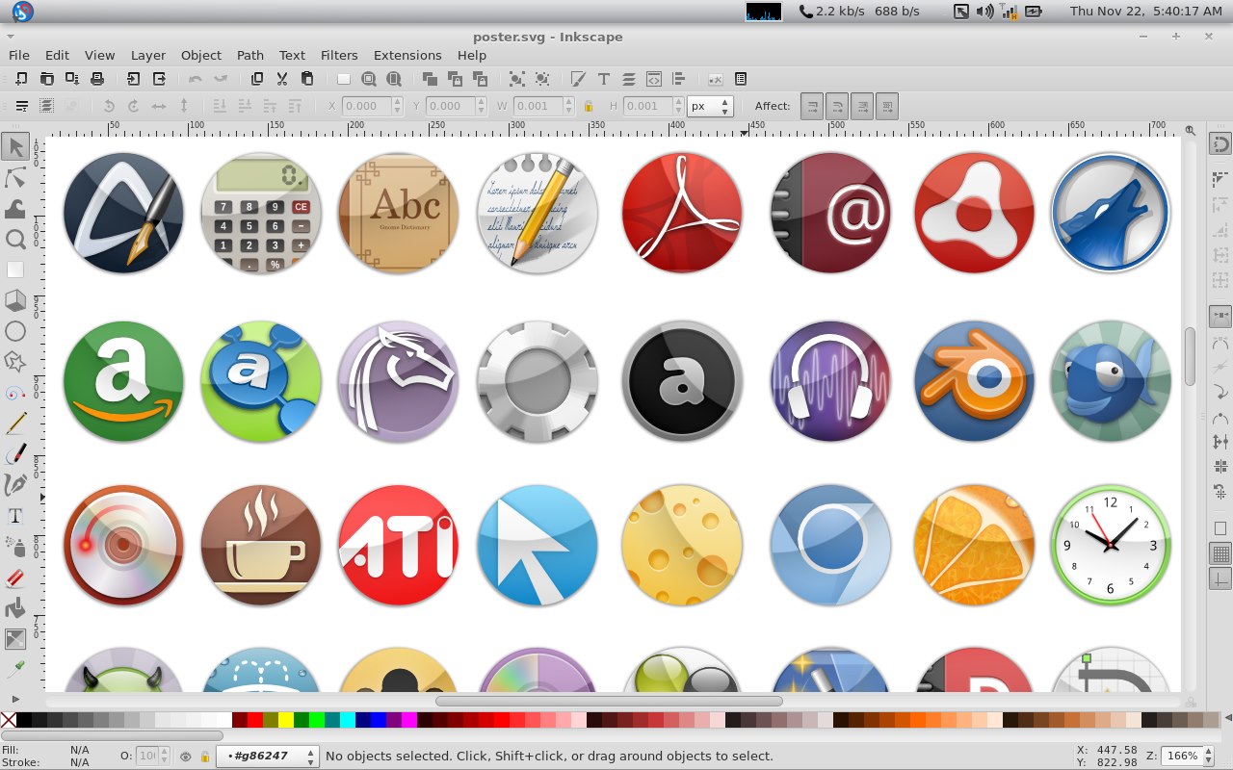
Task: Expand the color palette menu arrow
Action: tap(1226, 719)
